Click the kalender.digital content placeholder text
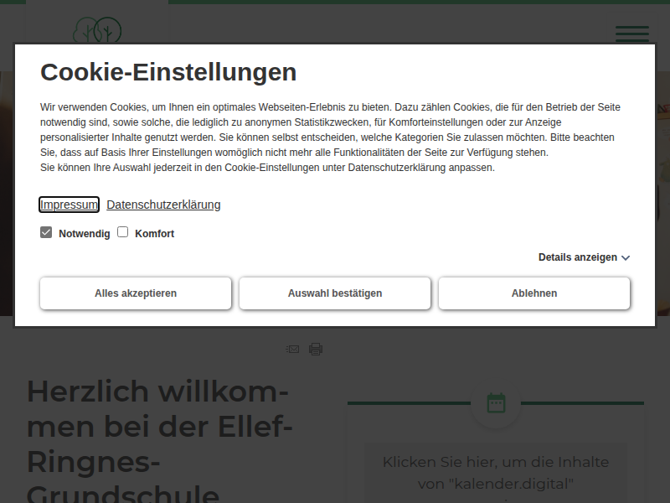The height and width of the screenshot is (503, 670). pyautogui.click(x=496, y=473)
